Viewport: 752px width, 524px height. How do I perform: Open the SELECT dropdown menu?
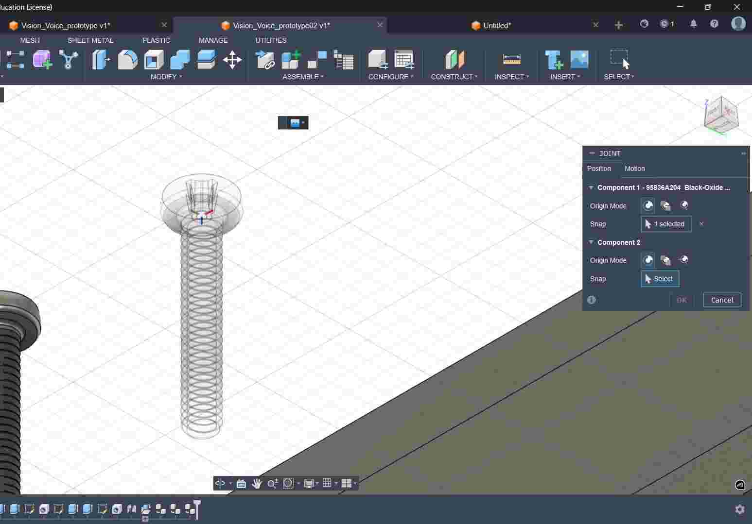click(619, 77)
